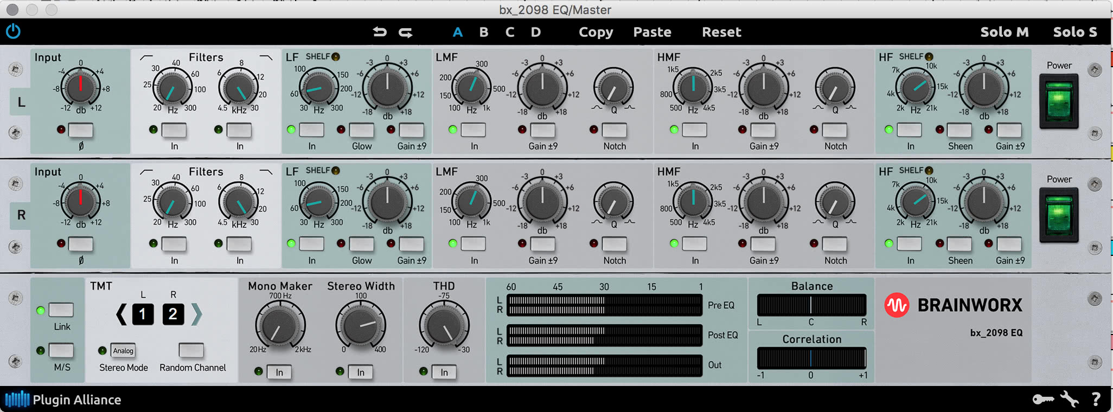Click the TMT next channel right arrow
The width and height of the screenshot is (1113, 412).
point(197,314)
